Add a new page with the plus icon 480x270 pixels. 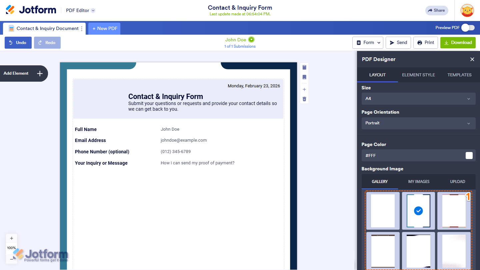pyautogui.click(x=304, y=89)
